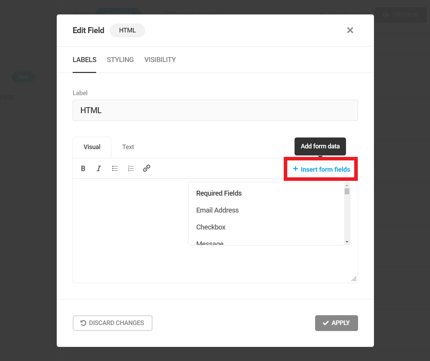Click the PREVIEW button behind dialog
This screenshot has width=430, height=361.
400,15
